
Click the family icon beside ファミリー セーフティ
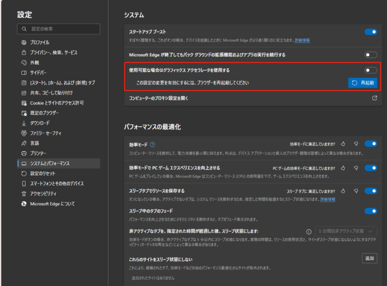(x=23, y=133)
